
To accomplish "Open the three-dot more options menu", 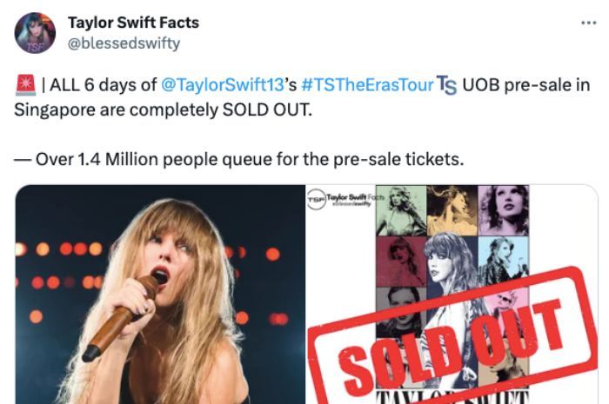I will (x=588, y=23).
